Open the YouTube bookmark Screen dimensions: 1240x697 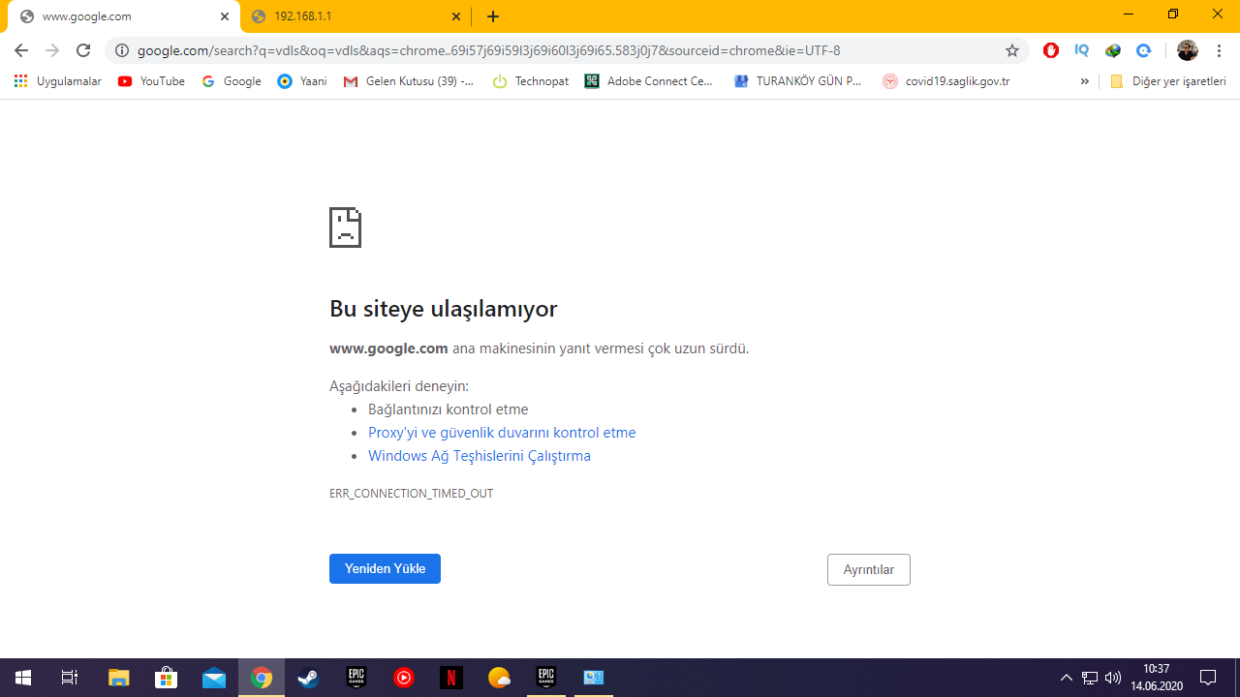point(151,81)
